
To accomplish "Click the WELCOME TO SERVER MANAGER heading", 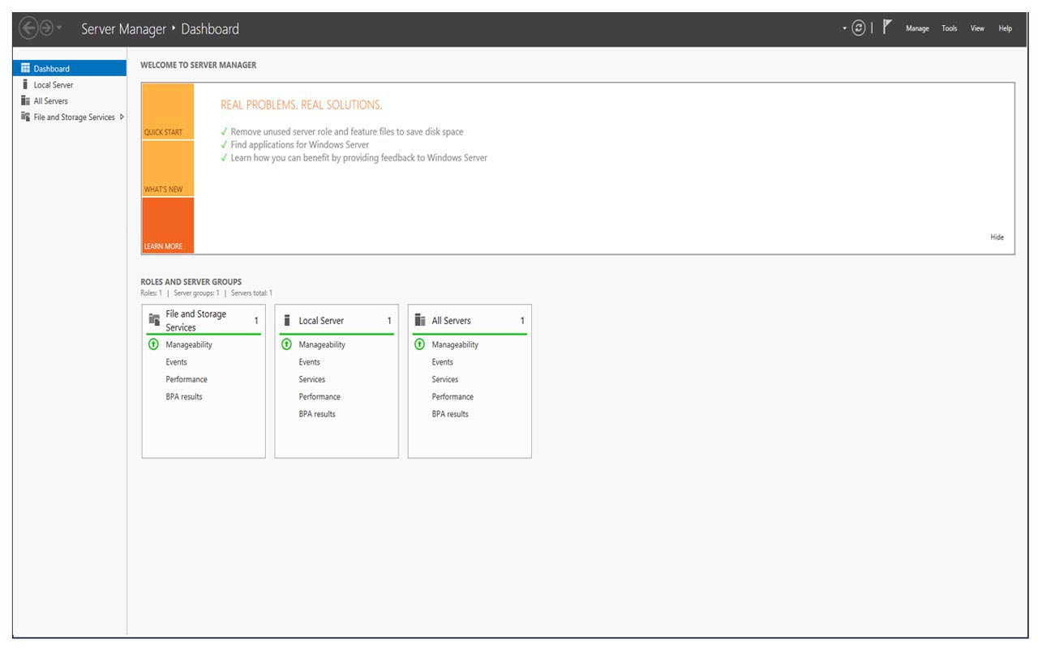I will tap(199, 65).
